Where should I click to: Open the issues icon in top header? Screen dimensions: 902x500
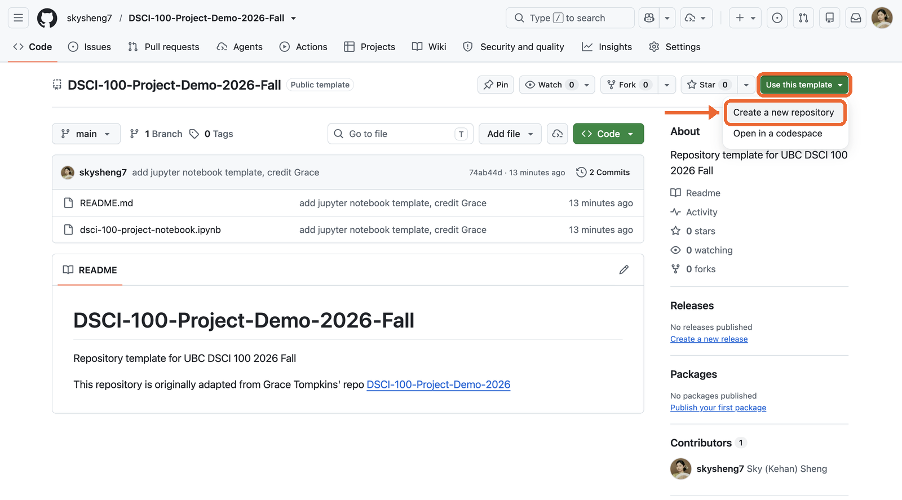pos(777,18)
